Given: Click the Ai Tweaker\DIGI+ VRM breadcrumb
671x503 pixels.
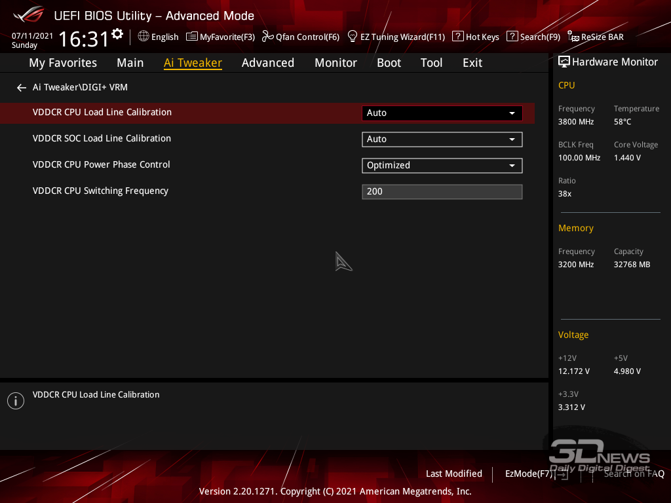Looking at the screenshot, I should [80, 87].
